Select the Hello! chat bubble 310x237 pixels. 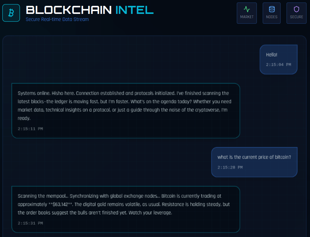tap(278, 59)
